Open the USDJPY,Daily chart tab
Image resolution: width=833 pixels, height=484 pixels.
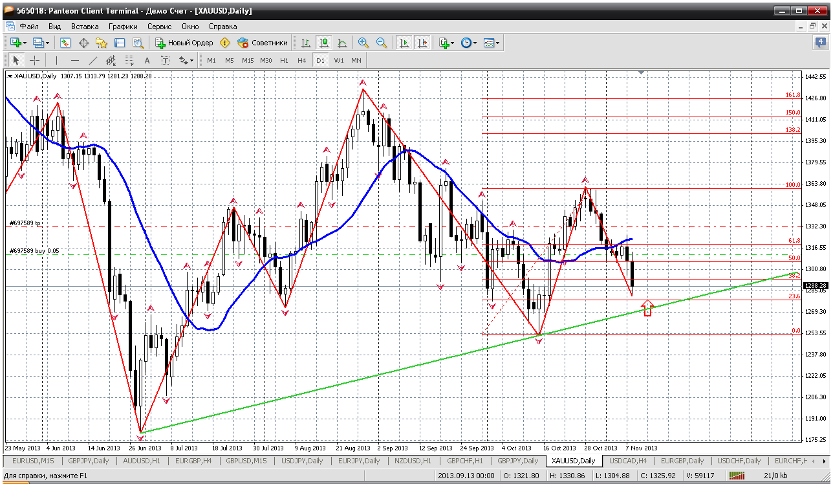pyautogui.click(x=301, y=461)
